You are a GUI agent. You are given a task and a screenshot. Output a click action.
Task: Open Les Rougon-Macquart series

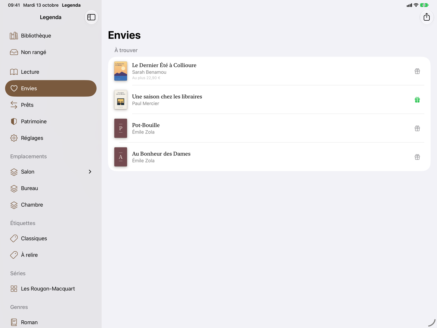point(51,289)
